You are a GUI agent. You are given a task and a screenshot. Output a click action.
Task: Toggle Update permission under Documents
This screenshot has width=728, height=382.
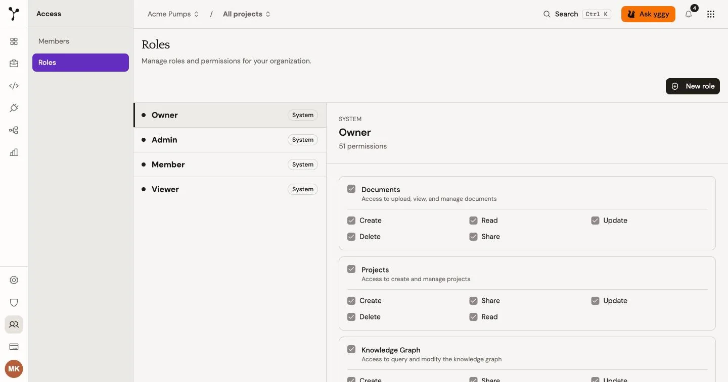(595, 221)
